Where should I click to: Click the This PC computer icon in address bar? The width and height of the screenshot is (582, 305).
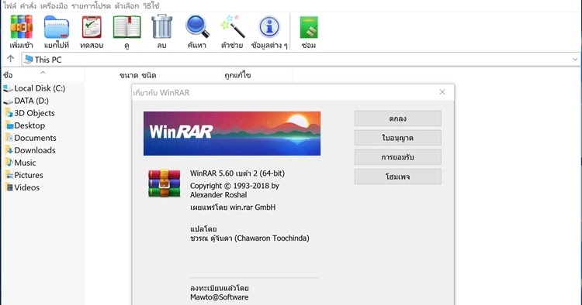[x=28, y=60]
